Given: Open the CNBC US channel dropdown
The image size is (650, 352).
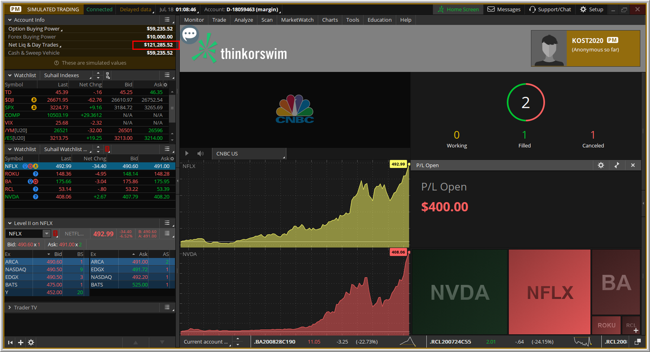Looking at the screenshot, I should coord(249,154).
